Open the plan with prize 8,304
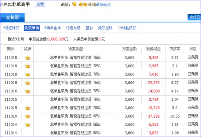201x137 pixels. tap(75, 58)
